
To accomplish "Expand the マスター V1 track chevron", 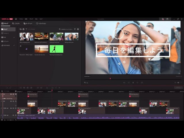I will [x=1, y=108].
